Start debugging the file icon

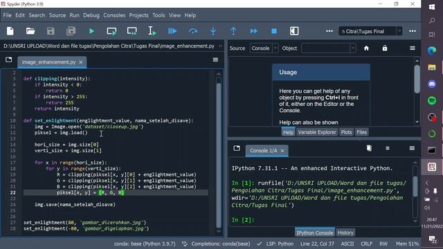click(x=172, y=31)
